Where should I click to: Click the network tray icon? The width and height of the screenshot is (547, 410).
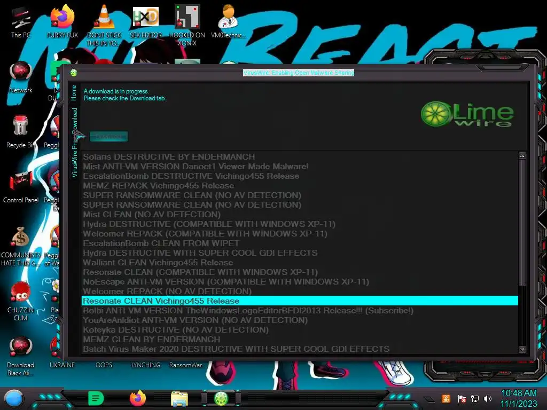pos(475,398)
